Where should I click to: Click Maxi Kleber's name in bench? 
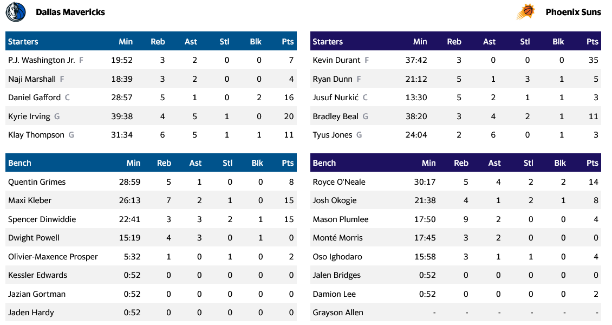pyautogui.click(x=30, y=200)
